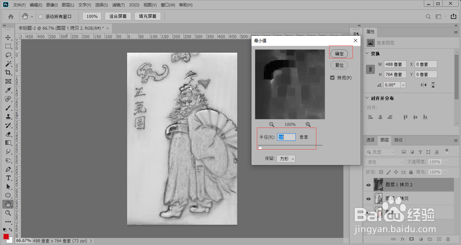Click the 填充屏幕 button
461x245 pixels.
pyautogui.click(x=148, y=16)
